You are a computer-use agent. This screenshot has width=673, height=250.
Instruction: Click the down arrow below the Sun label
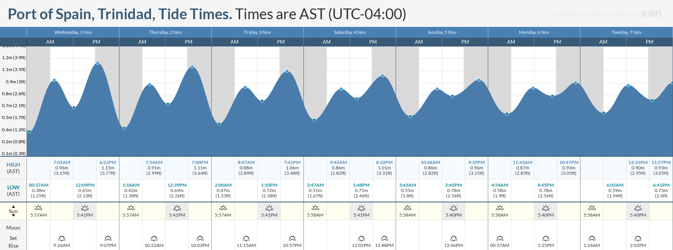[13, 216]
